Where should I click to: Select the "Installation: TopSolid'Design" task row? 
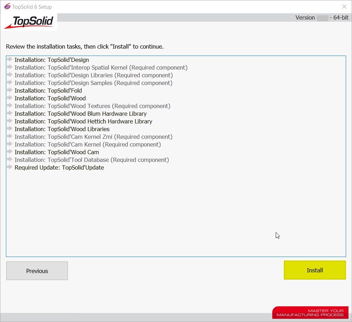tap(52, 60)
